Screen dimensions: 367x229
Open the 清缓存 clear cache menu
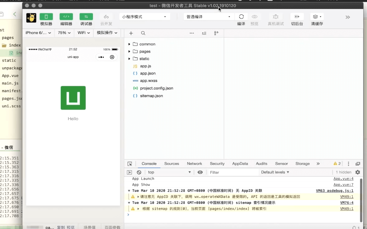[x=317, y=16]
